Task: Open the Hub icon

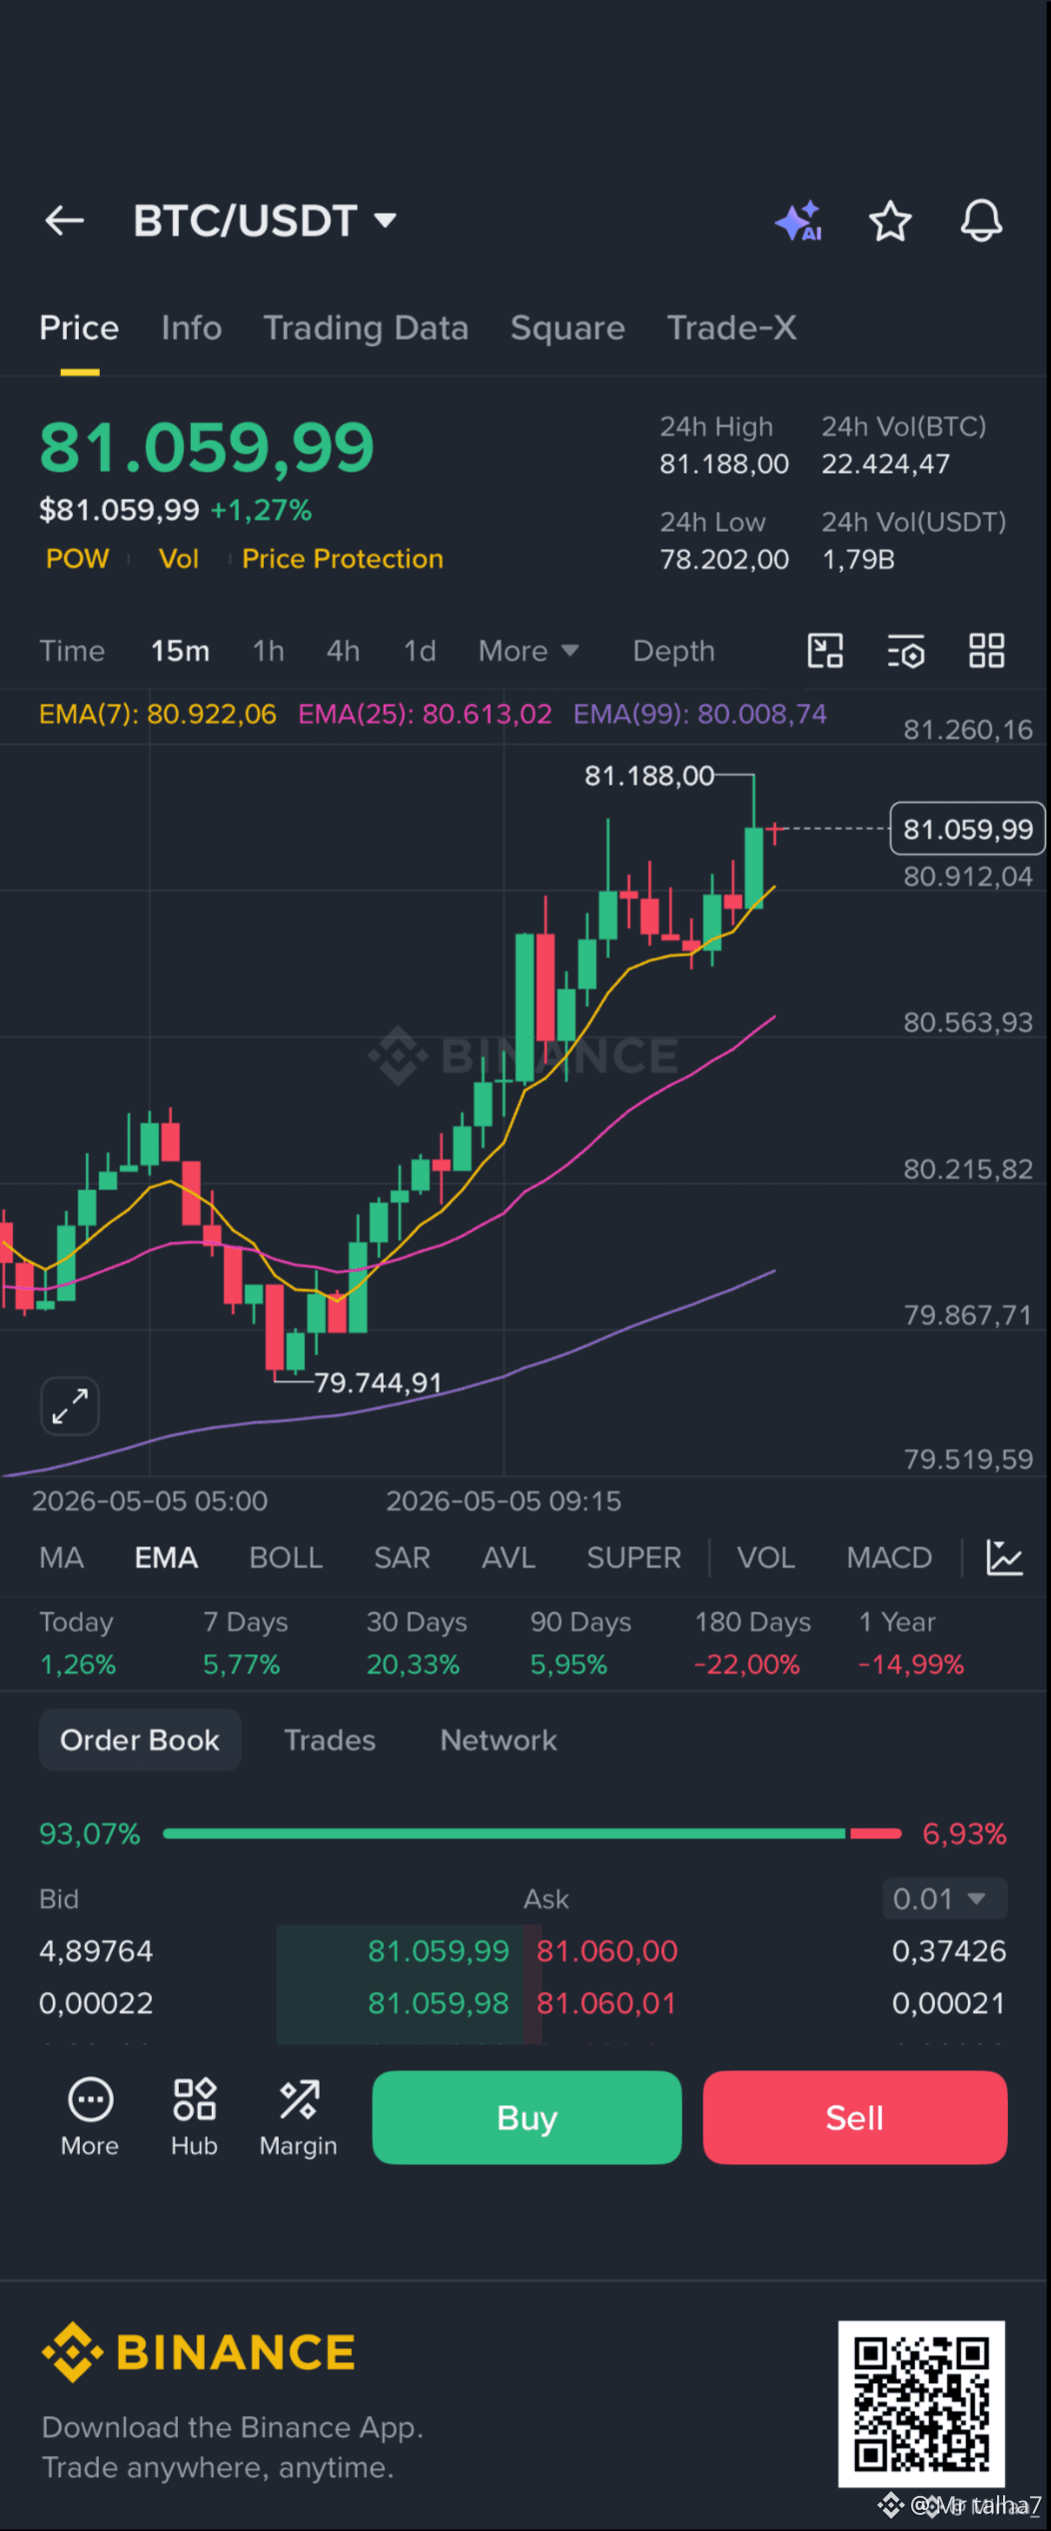Action: (x=194, y=2118)
